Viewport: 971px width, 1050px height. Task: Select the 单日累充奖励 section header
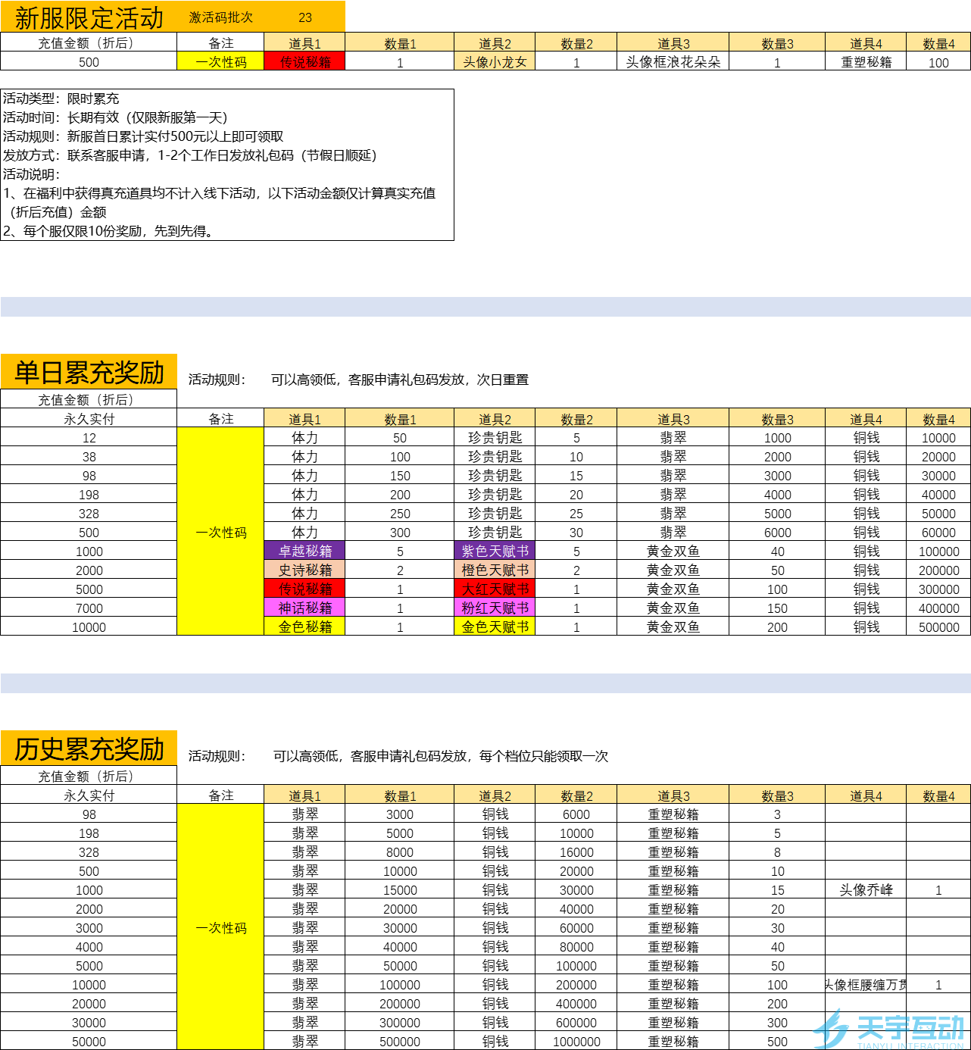pyautogui.click(x=89, y=372)
